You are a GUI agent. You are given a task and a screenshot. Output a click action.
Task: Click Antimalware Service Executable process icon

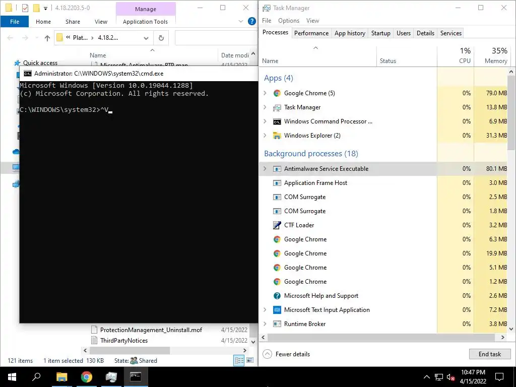[277, 169]
